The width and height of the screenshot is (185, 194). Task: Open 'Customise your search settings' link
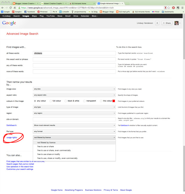[x=20, y=169]
